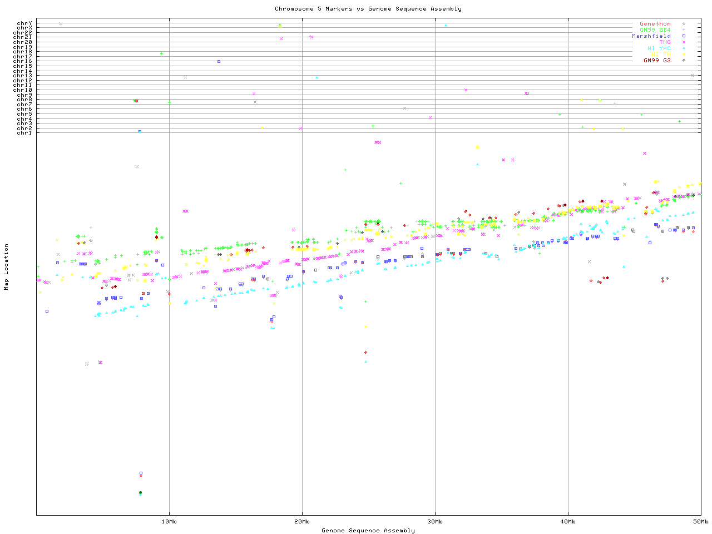
Task: Click the yellow star symbol beside WI RH
Action: click(x=684, y=55)
